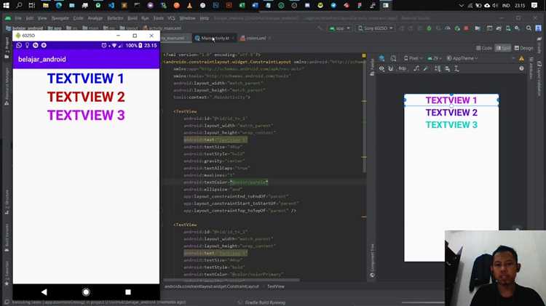Screen dimensions: 546x306
Task: Open the Pixel device preview dropdown
Action: point(413,58)
